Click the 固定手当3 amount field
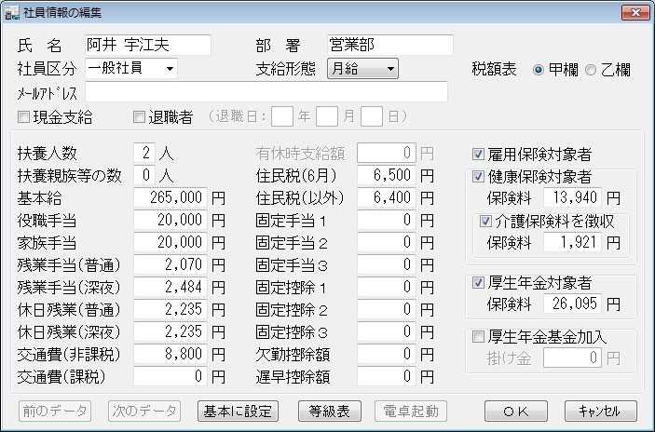 tap(387, 264)
